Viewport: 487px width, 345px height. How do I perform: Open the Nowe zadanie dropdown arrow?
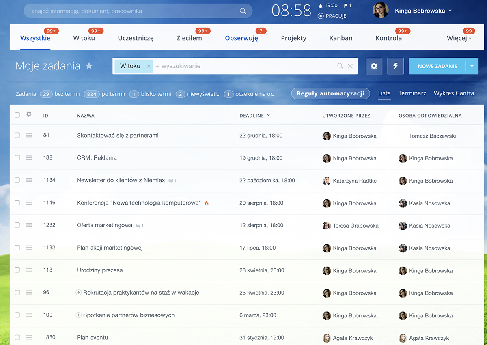472,66
